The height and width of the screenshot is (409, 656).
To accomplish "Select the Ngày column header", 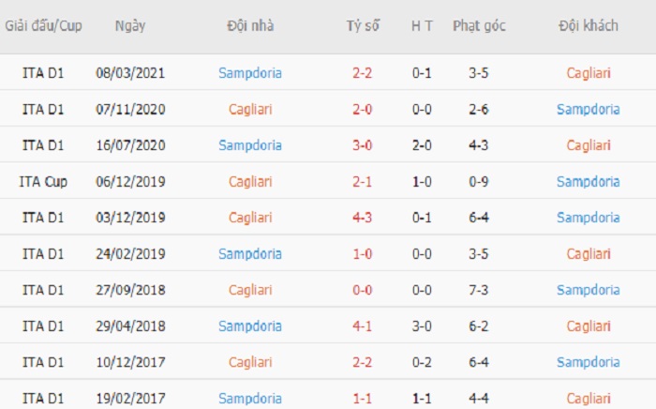I will 130,26.
